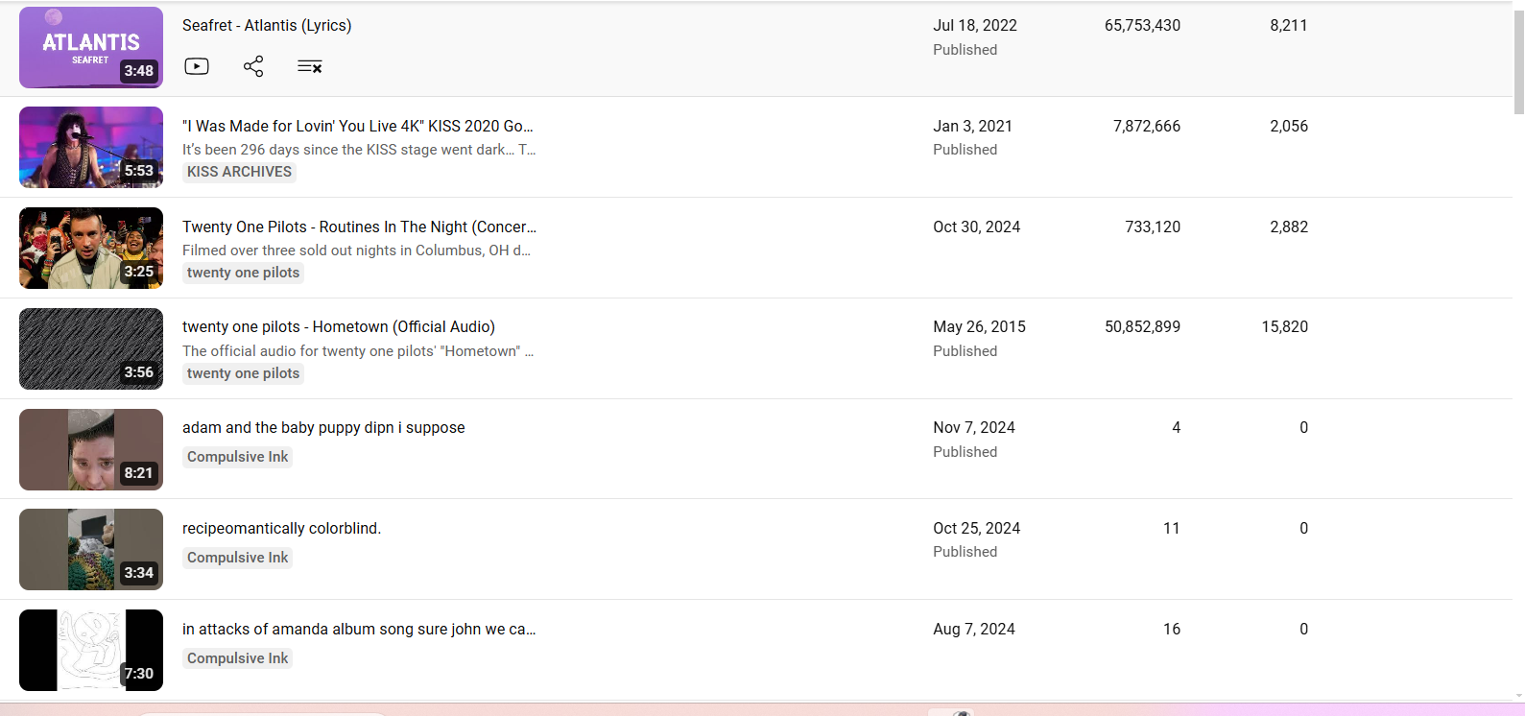Click the Hometown (Official Audio) title
This screenshot has height=716, width=1525.
point(339,326)
